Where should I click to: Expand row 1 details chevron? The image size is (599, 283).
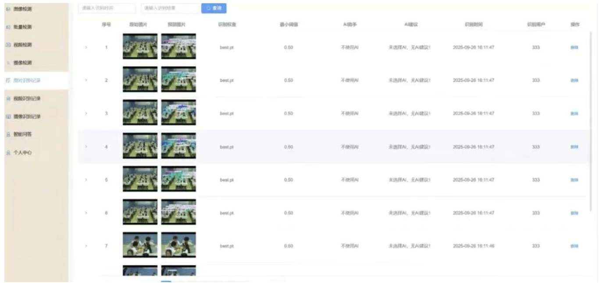(x=86, y=47)
